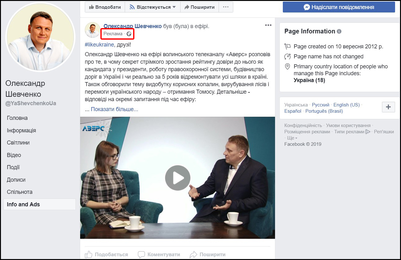Click the Page Information info icon
Image resolution: width=401 pixels, height=260 pixels.
click(x=339, y=32)
